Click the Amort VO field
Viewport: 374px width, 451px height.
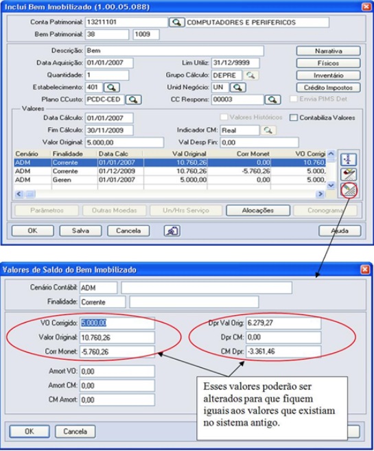pos(117,371)
